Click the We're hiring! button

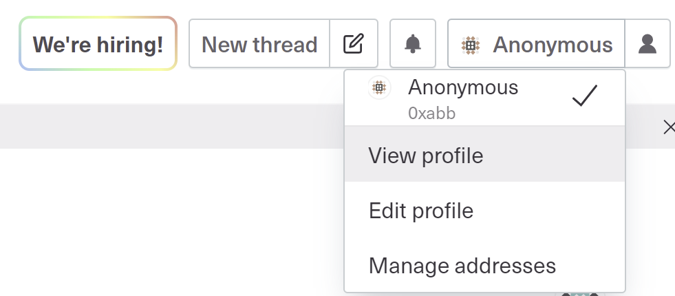[x=98, y=43]
